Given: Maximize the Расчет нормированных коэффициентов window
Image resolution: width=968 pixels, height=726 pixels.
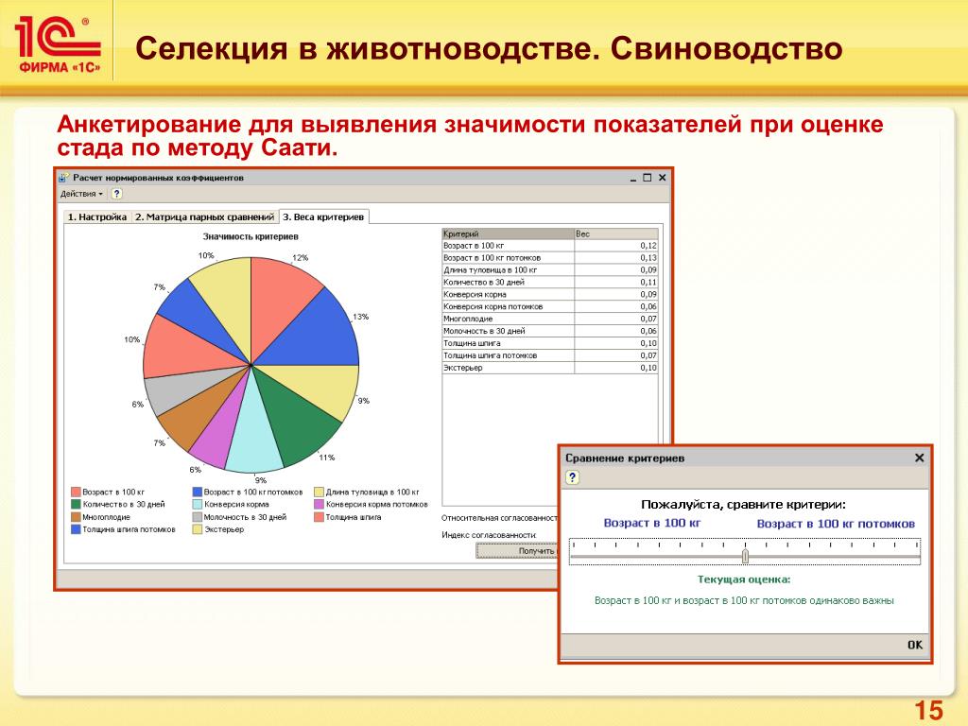Looking at the screenshot, I should point(647,178).
